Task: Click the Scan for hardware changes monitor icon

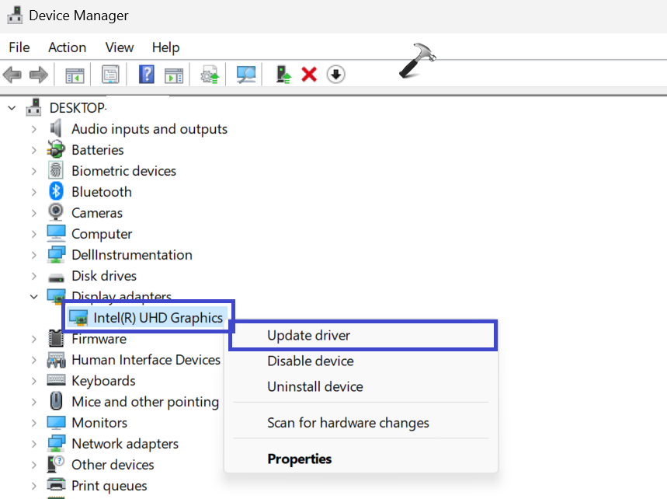Action: pyautogui.click(x=246, y=75)
